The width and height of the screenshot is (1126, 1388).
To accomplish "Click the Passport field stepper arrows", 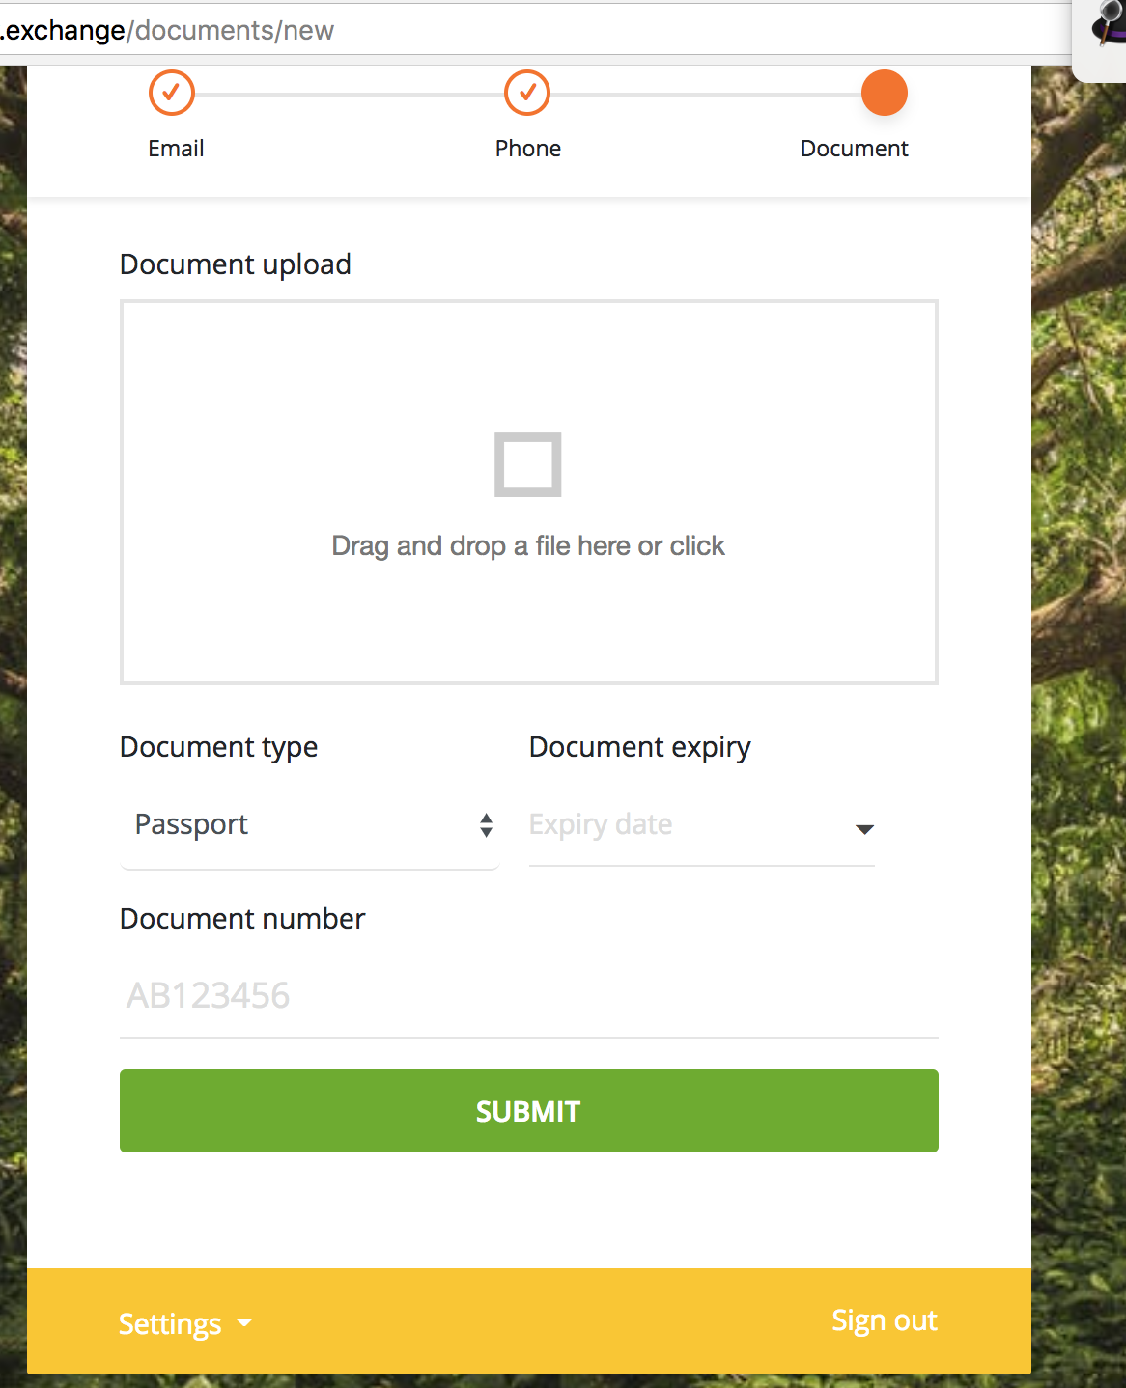I will 486,826.
